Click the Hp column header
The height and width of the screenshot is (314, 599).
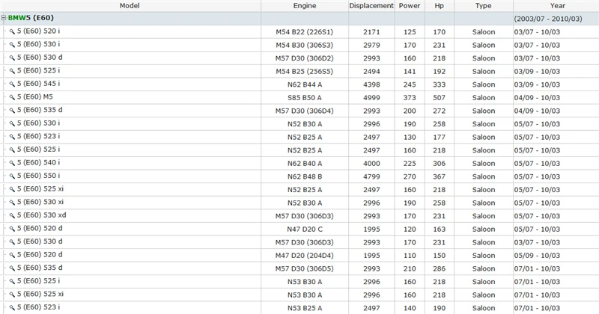(440, 6)
